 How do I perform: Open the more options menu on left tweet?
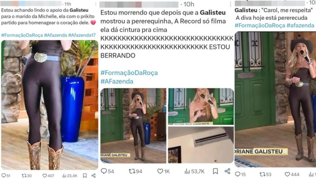click(96, 4)
